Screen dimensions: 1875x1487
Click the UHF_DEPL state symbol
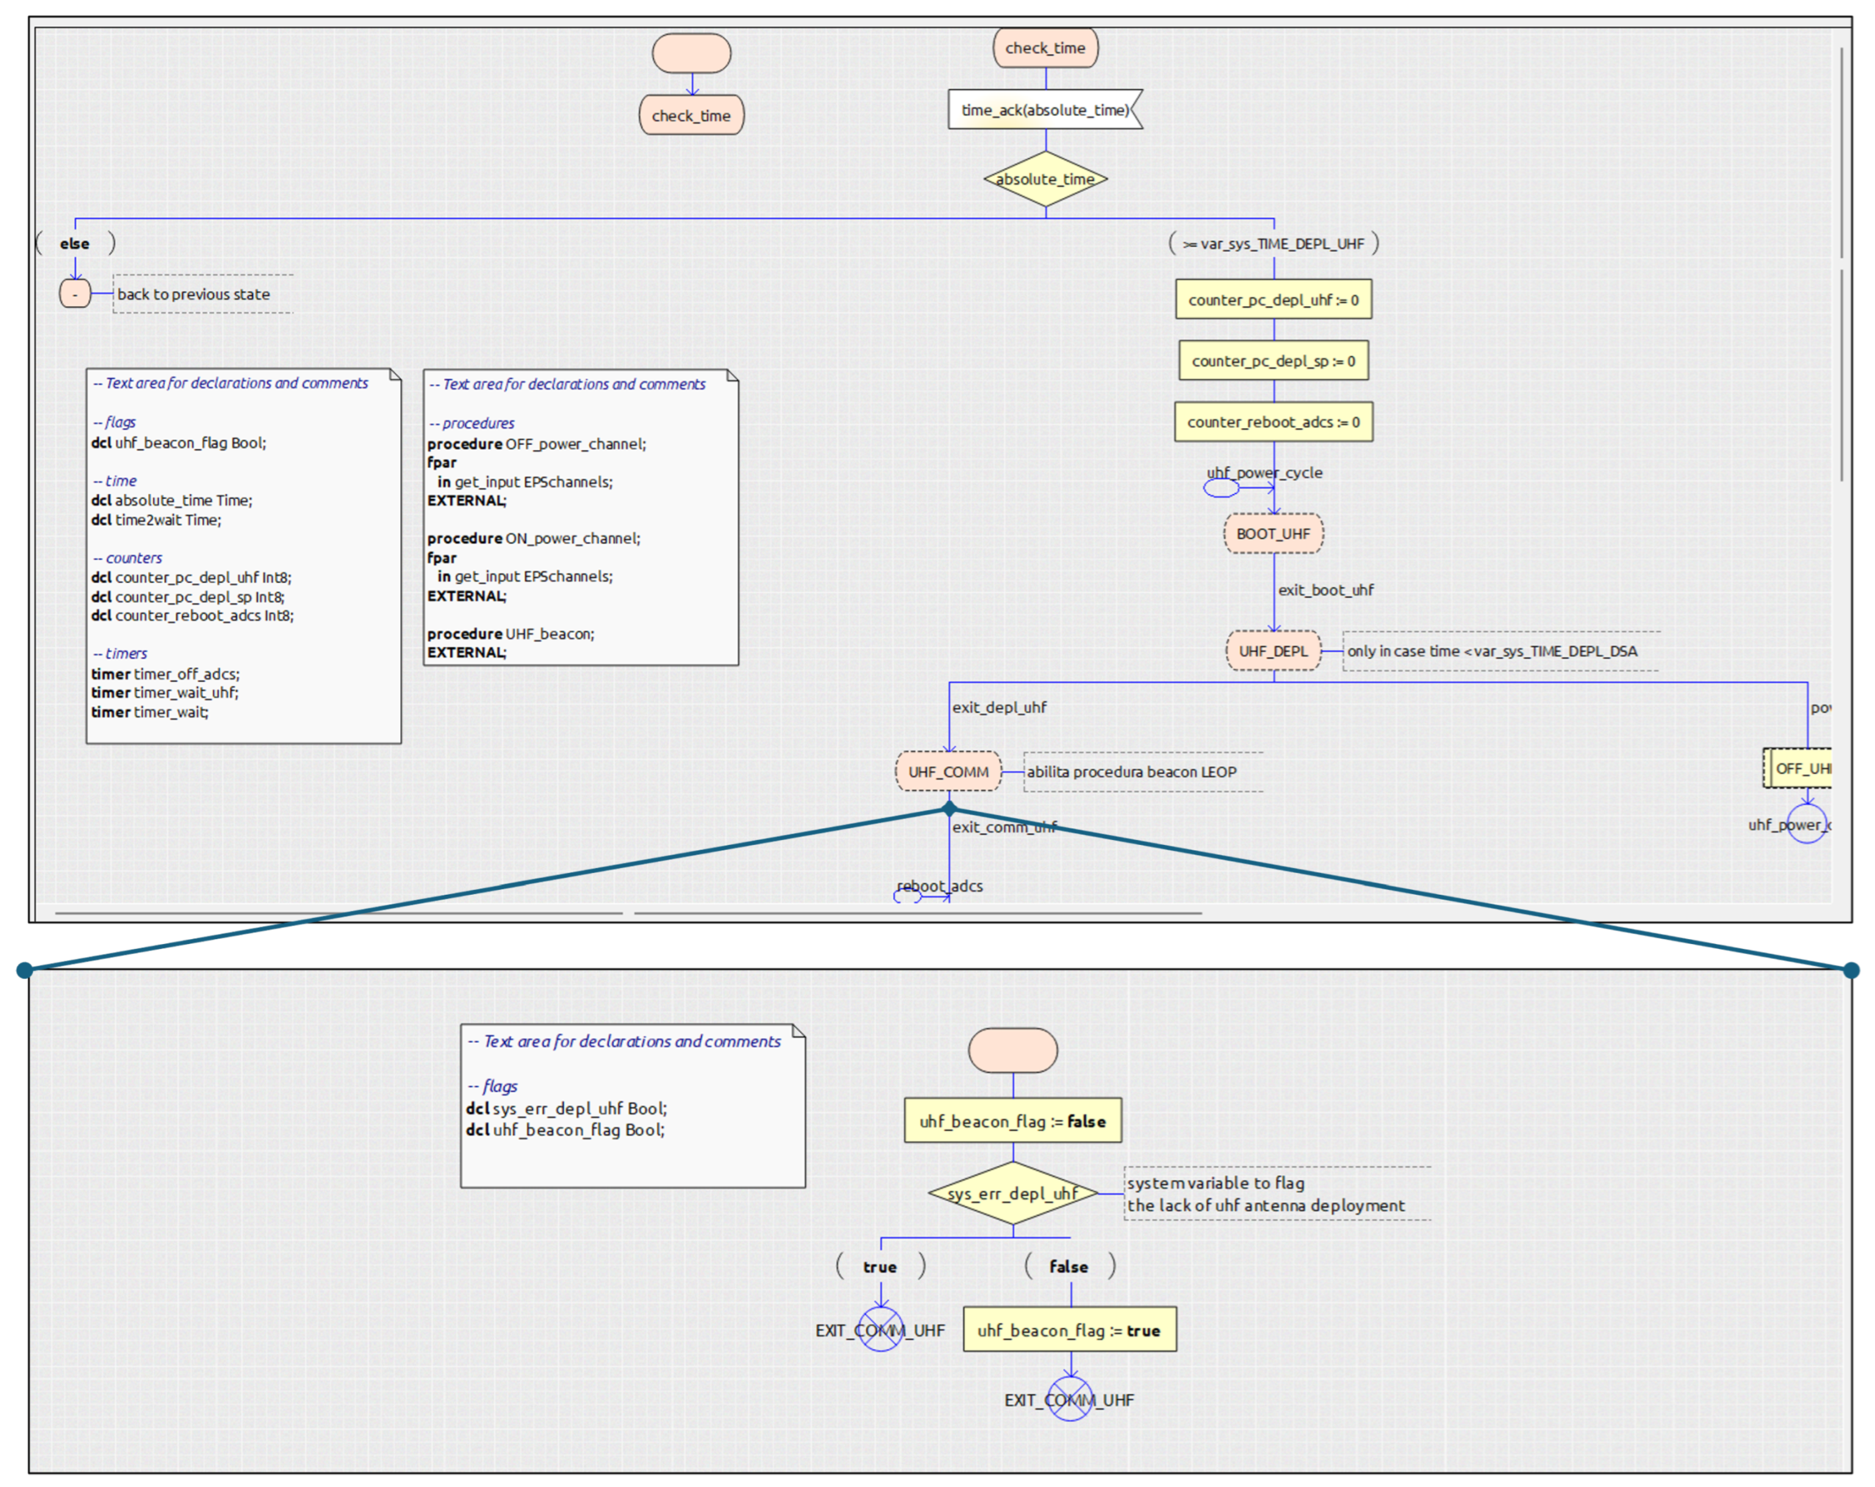(1272, 650)
